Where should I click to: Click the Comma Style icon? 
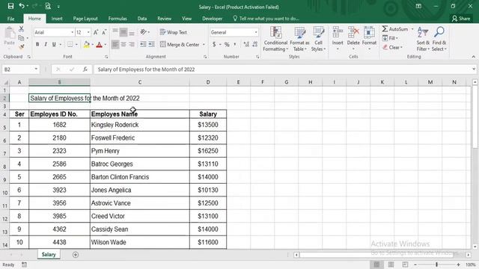click(x=235, y=45)
